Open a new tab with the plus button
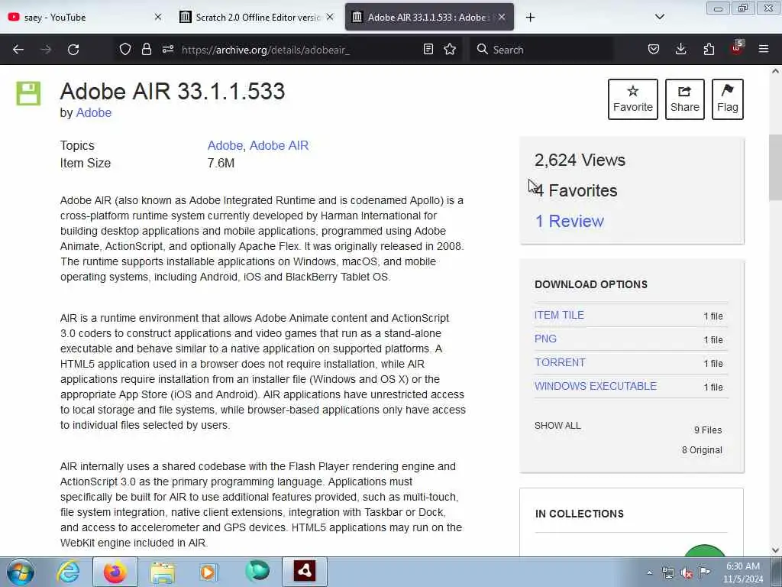 (x=530, y=18)
